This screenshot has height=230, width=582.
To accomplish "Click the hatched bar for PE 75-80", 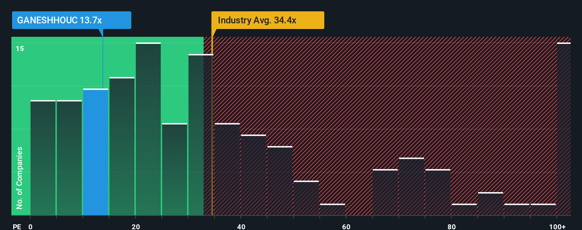I will click(x=438, y=192).
